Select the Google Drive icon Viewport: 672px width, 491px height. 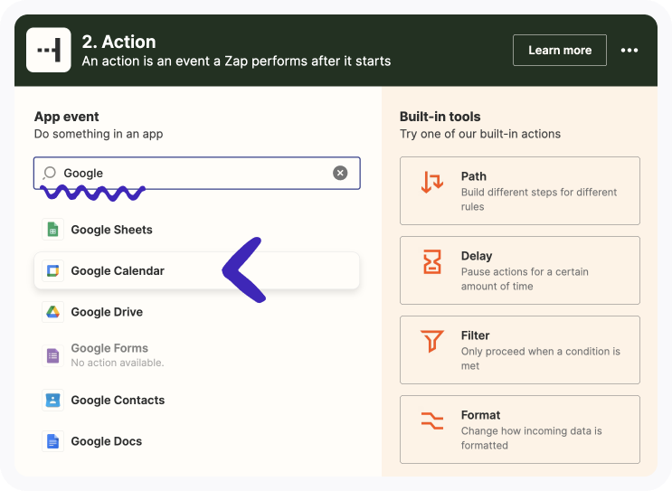tap(52, 312)
